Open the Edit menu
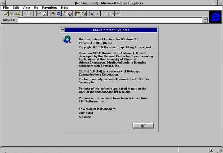Viewport: 223px width, 153px height. click(x=16, y=8)
